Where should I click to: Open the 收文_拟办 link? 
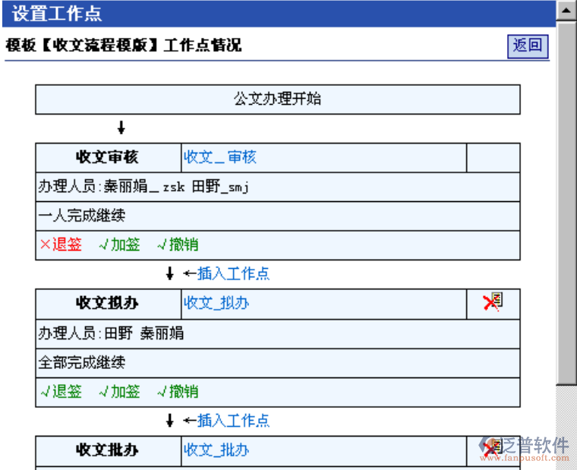[216, 303]
